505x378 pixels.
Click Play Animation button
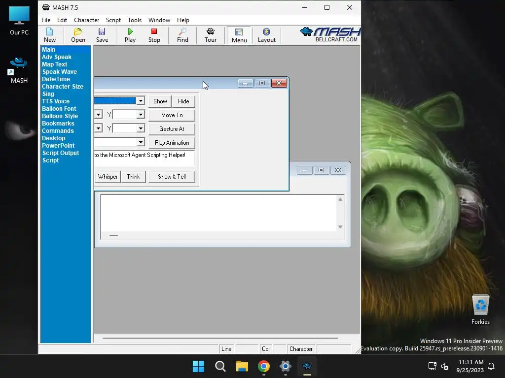(172, 143)
